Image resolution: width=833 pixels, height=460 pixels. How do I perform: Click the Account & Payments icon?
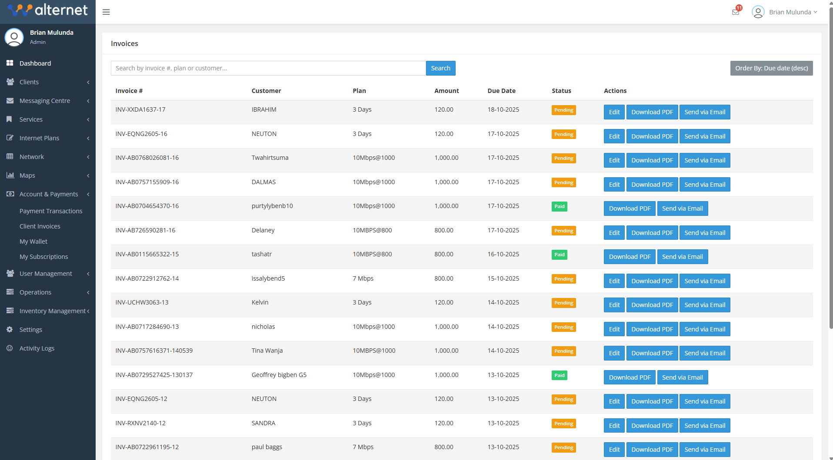click(10, 194)
